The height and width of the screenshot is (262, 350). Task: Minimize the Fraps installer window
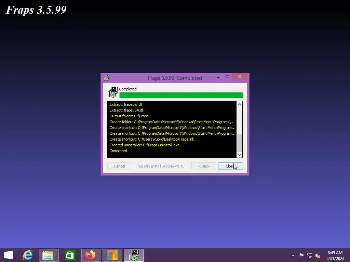click(218, 77)
